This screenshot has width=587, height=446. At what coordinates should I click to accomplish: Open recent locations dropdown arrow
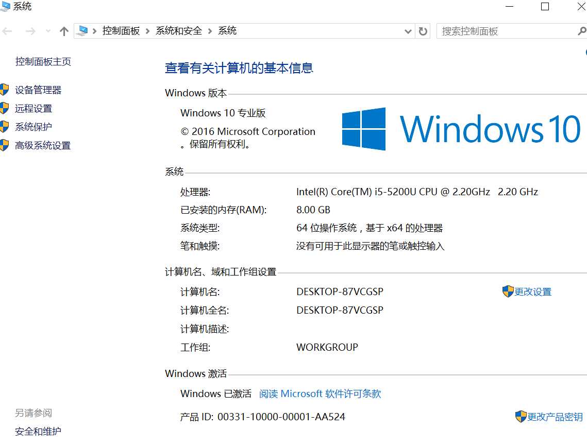click(x=48, y=31)
